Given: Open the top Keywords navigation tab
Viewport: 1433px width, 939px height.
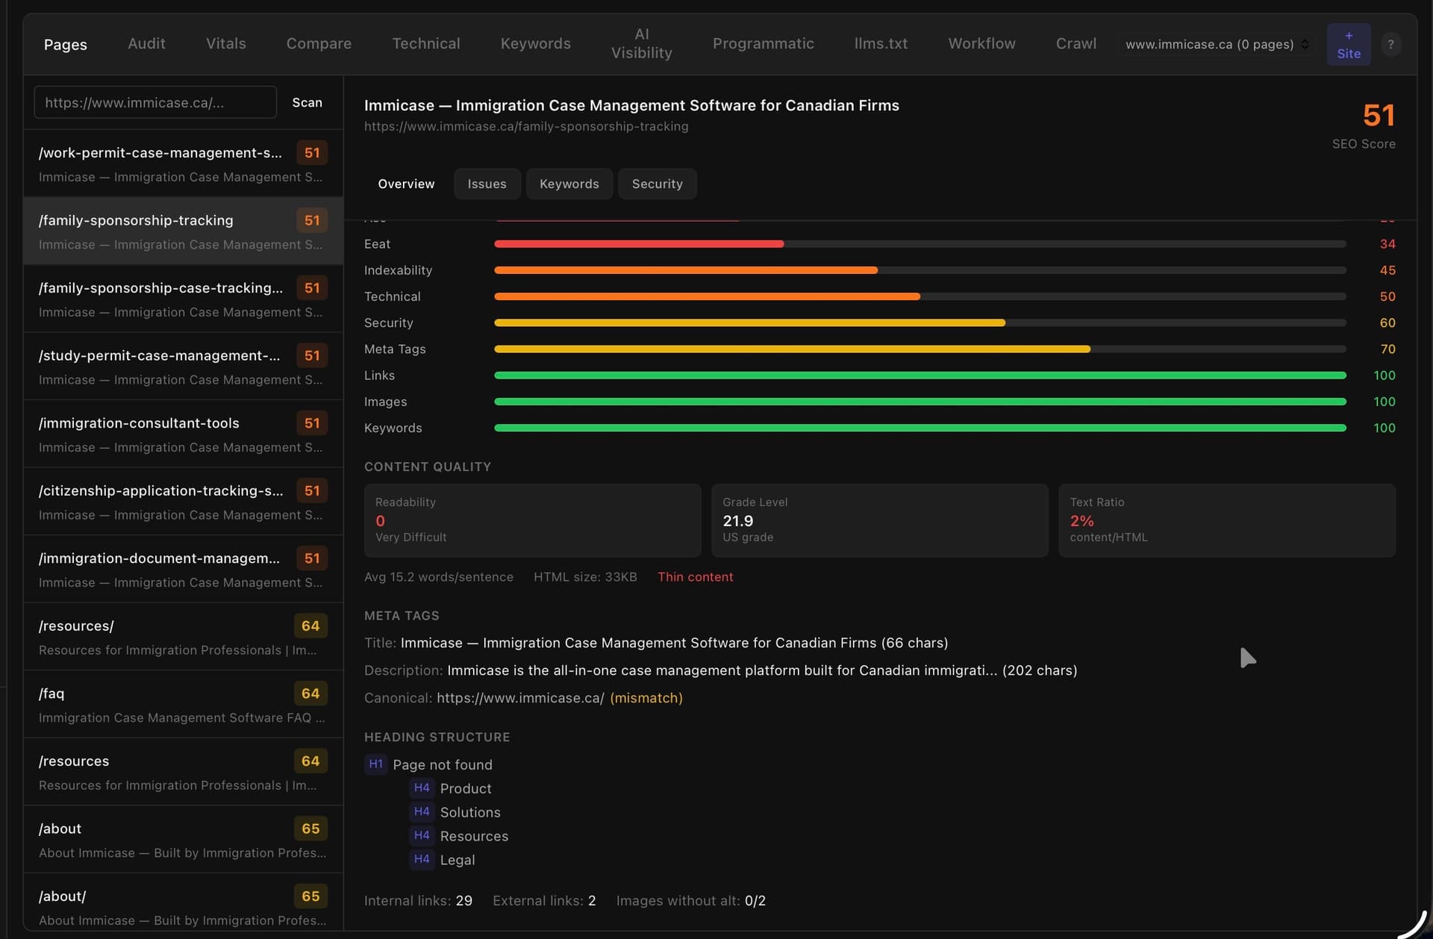Looking at the screenshot, I should point(535,43).
